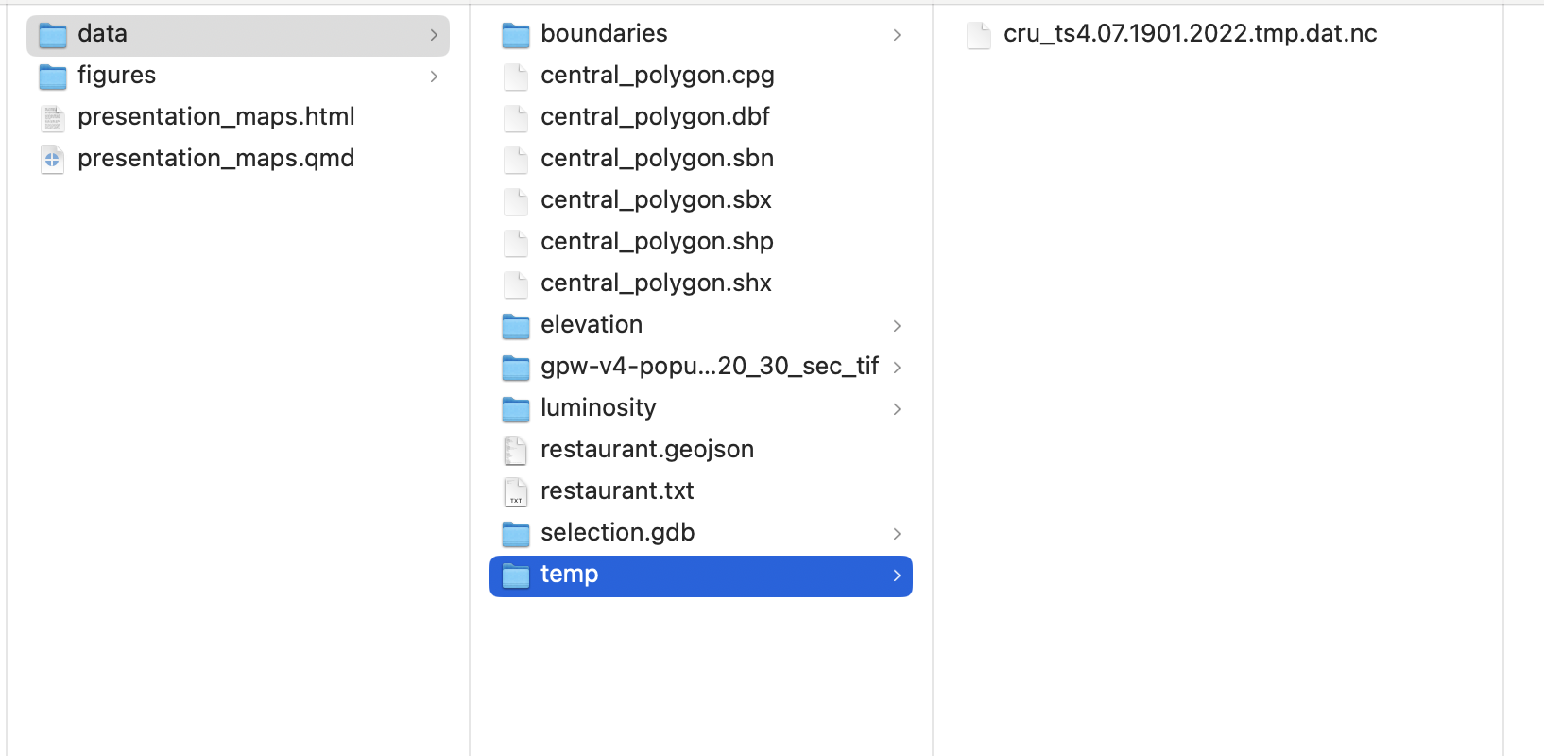Viewport: 1544px width, 756px height.
Task: Select central_polygon.shp file
Action: point(657,242)
